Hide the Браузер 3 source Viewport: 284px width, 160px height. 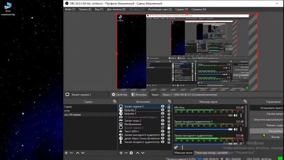(x=163, y=113)
